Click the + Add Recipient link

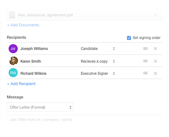(x=21, y=84)
